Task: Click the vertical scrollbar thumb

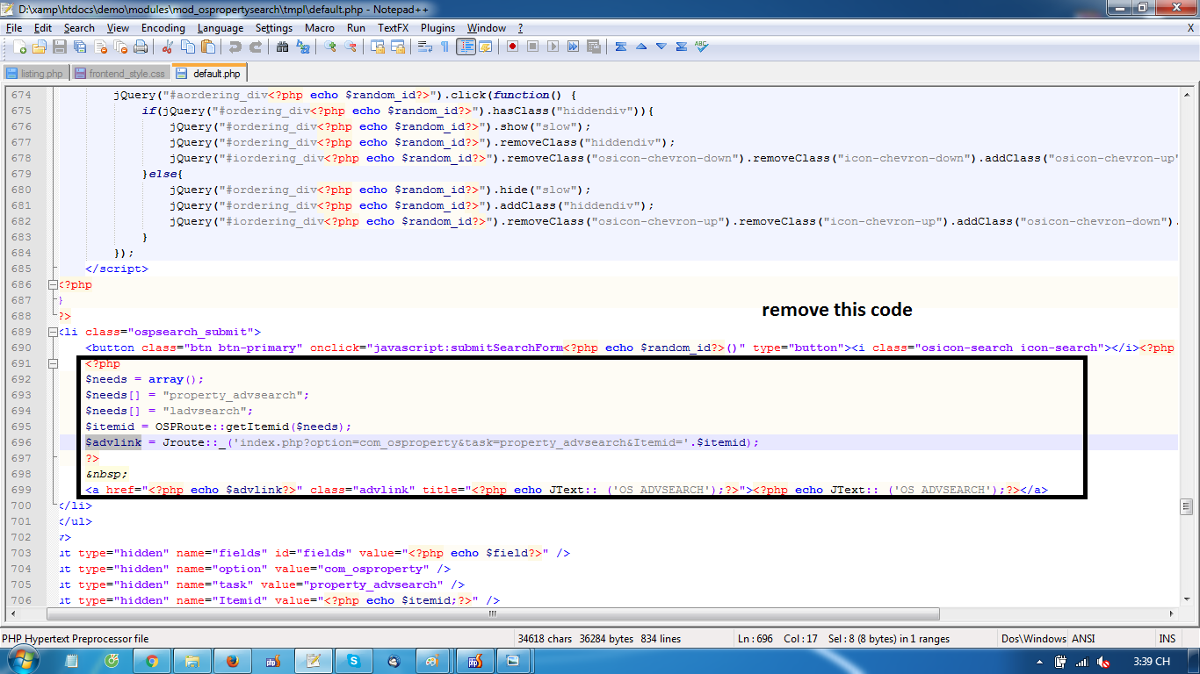Action: click(1187, 506)
